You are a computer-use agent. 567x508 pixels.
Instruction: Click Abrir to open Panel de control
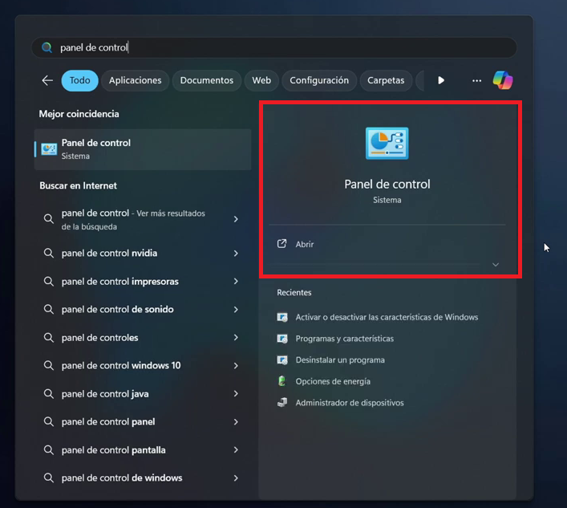pos(305,244)
